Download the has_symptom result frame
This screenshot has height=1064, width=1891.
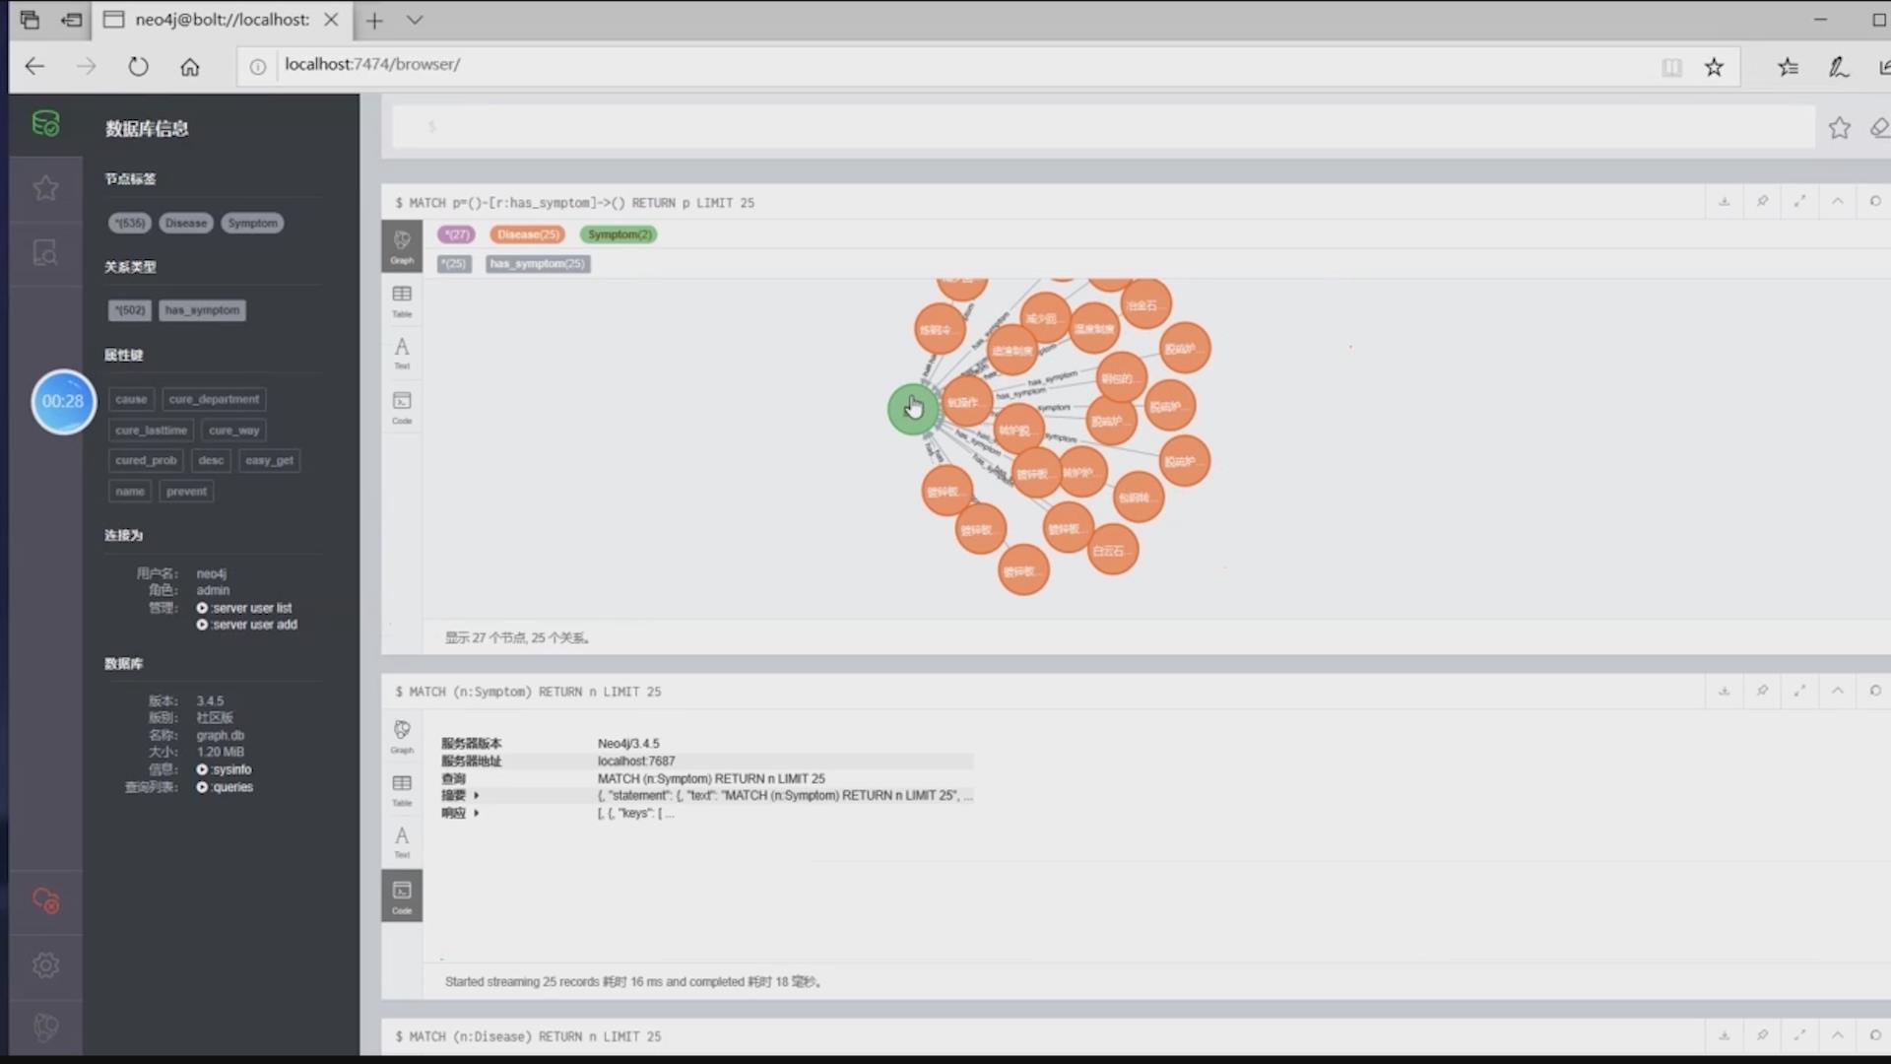(x=1724, y=202)
